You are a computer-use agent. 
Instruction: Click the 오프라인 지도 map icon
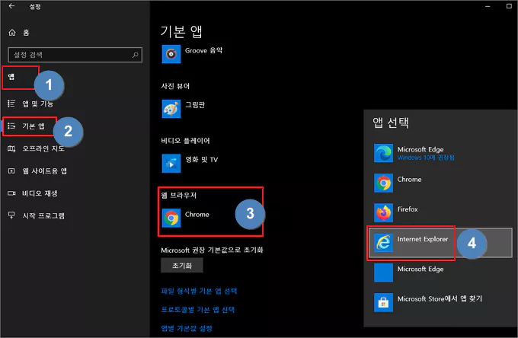coord(11,148)
